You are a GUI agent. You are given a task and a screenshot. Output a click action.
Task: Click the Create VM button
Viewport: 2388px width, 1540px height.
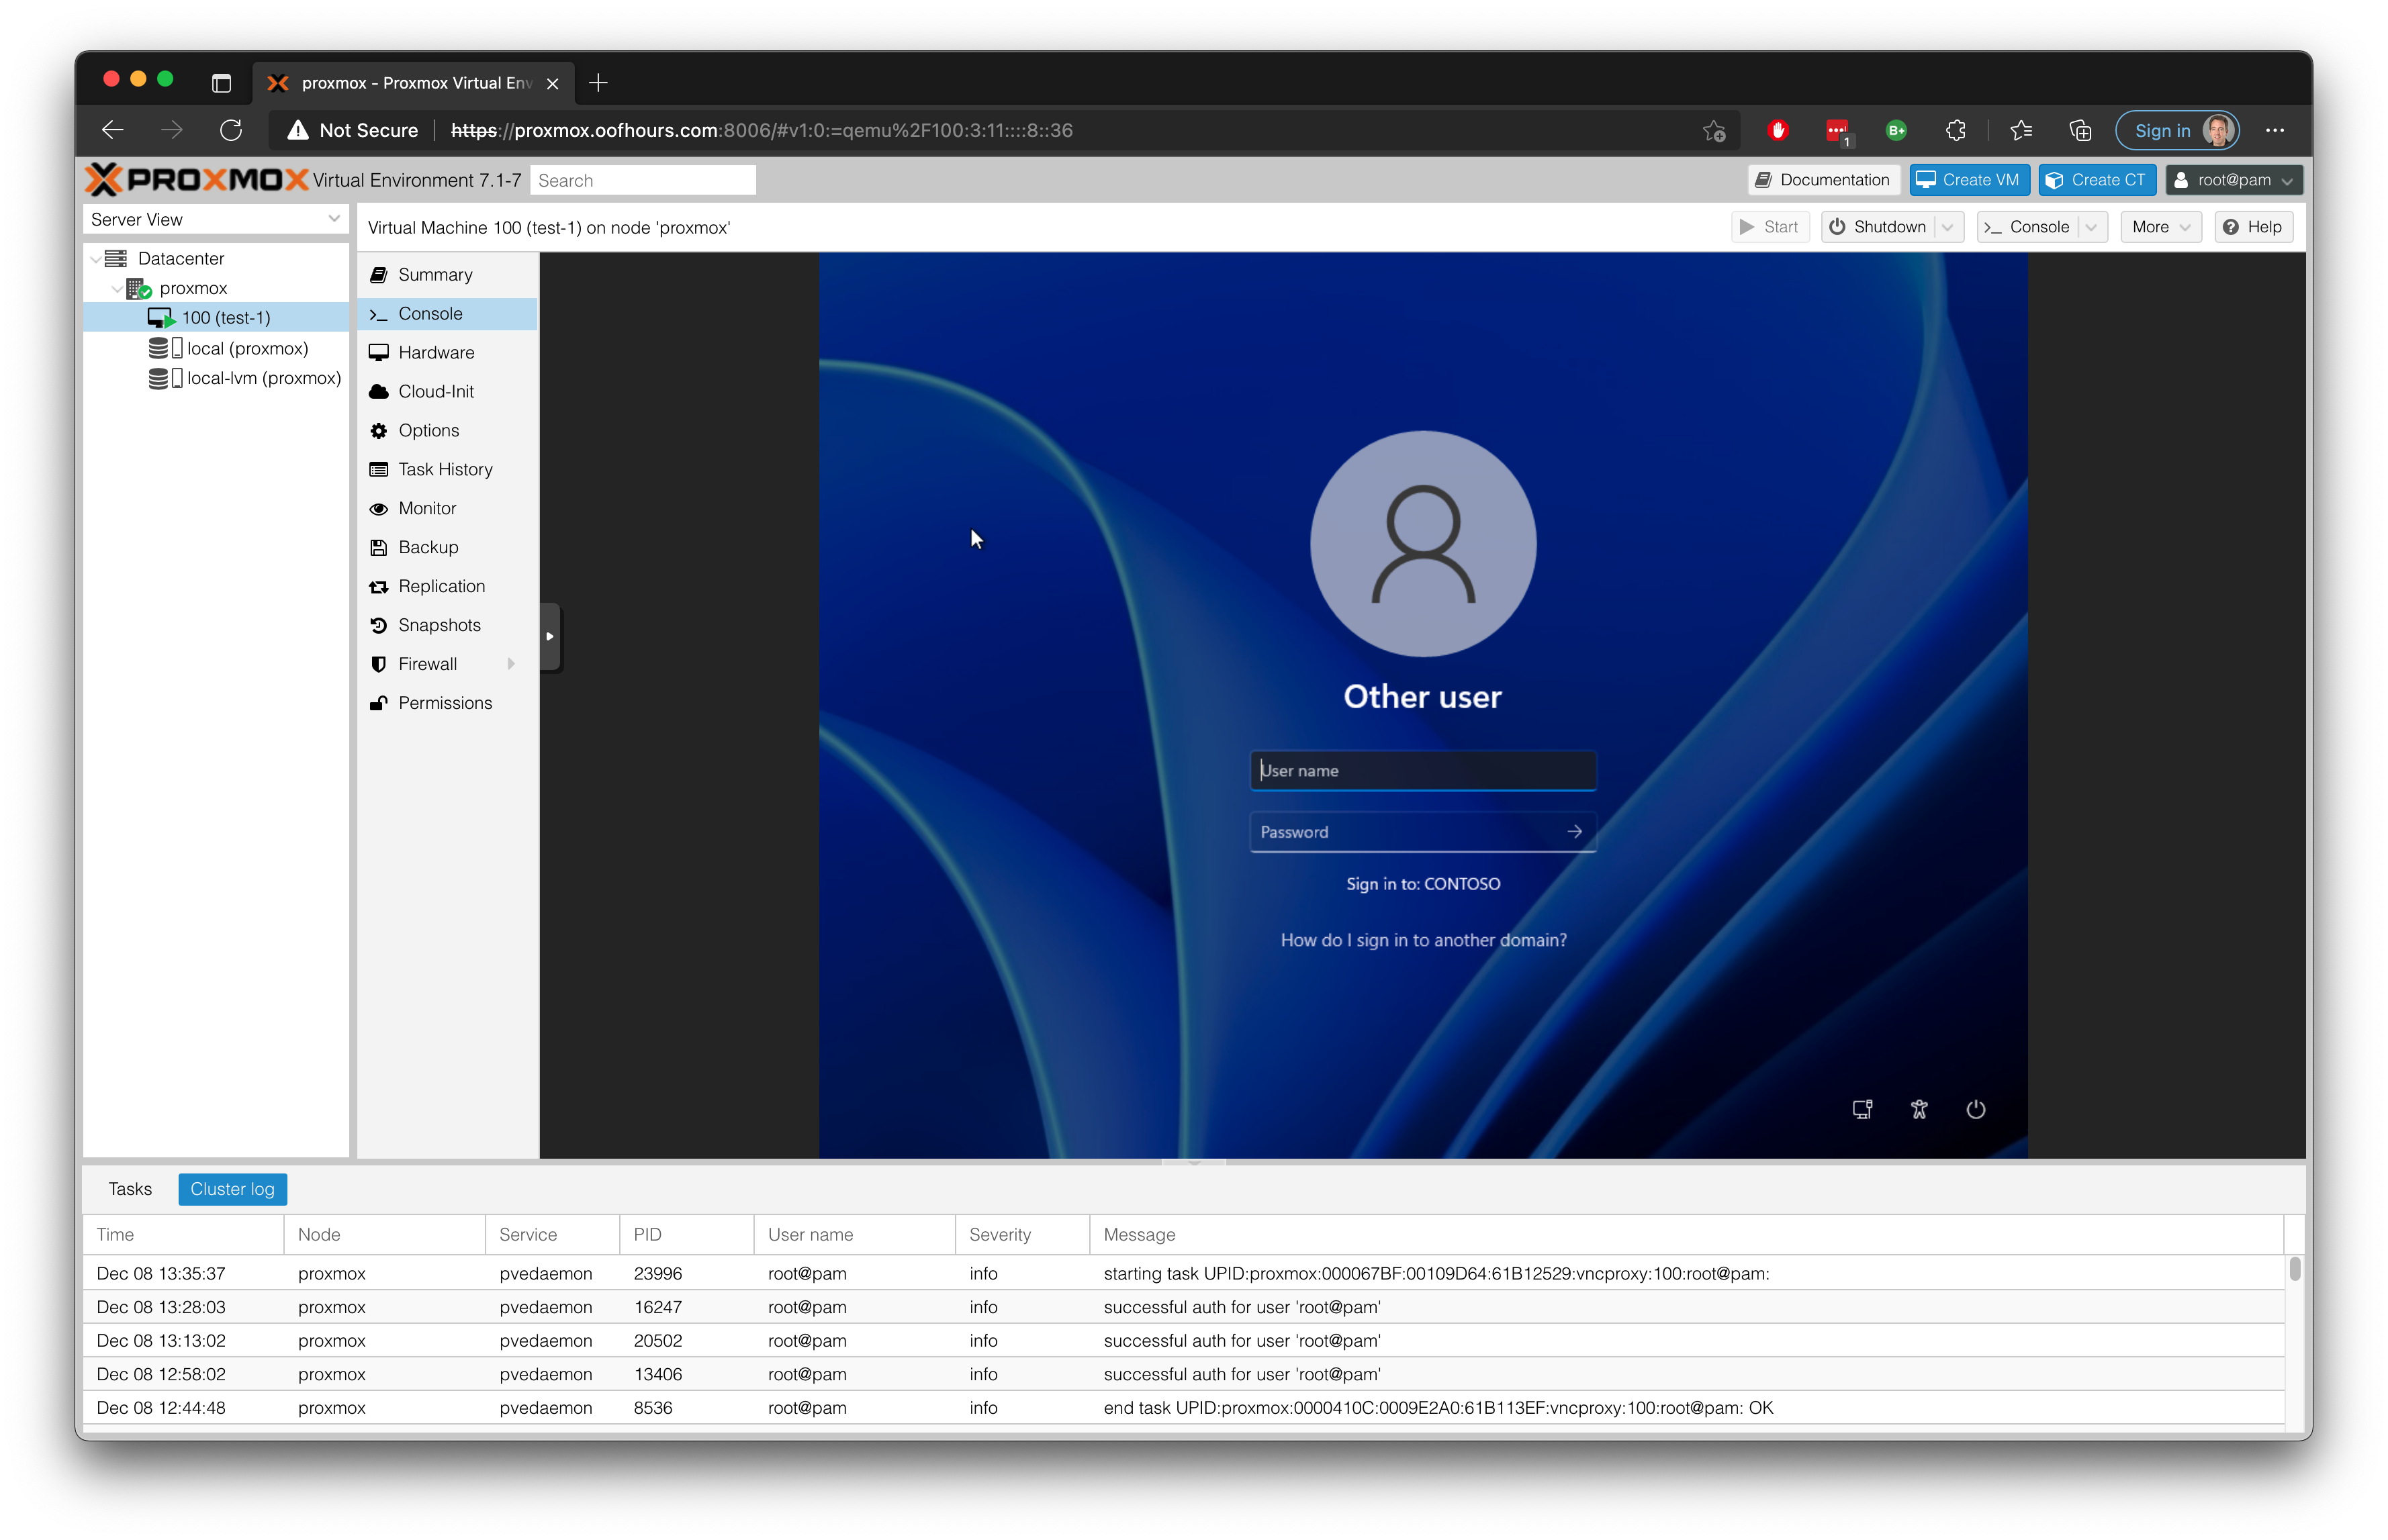pyautogui.click(x=1969, y=180)
